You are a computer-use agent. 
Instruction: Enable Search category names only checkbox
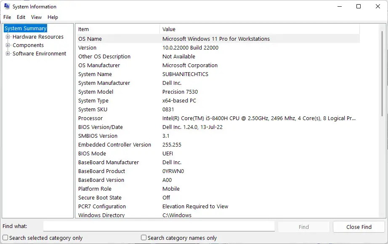pos(144,238)
